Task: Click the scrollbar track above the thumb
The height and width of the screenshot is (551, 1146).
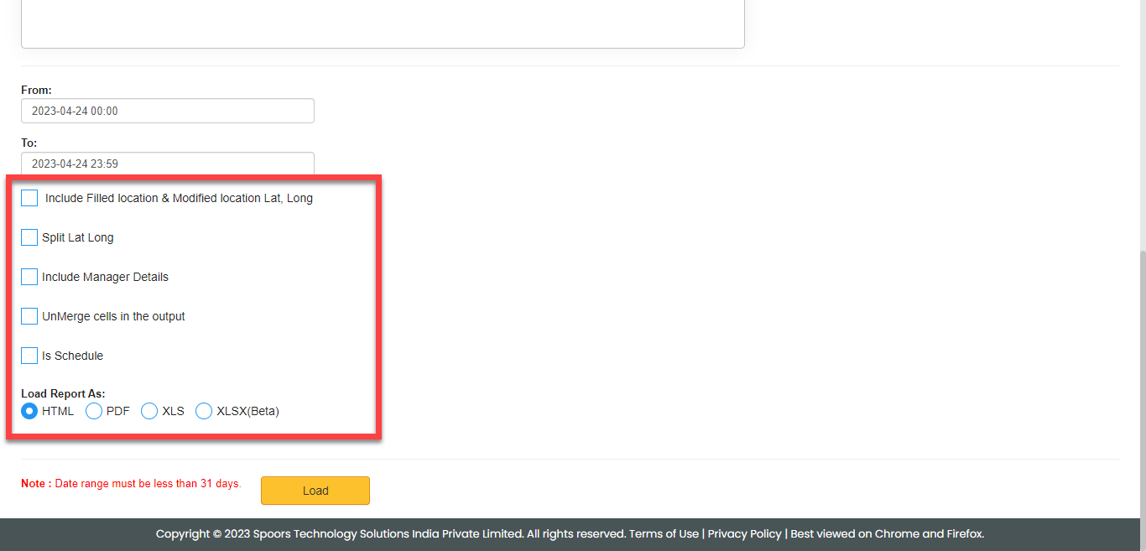Action: 1140,126
